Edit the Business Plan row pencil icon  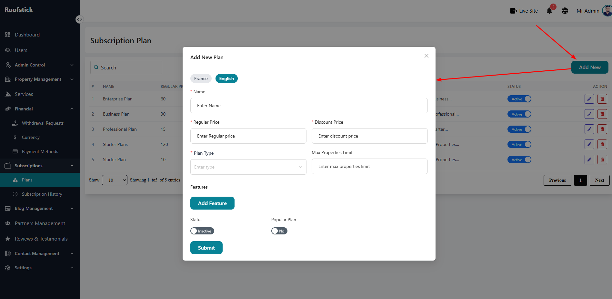tap(589, 114)
